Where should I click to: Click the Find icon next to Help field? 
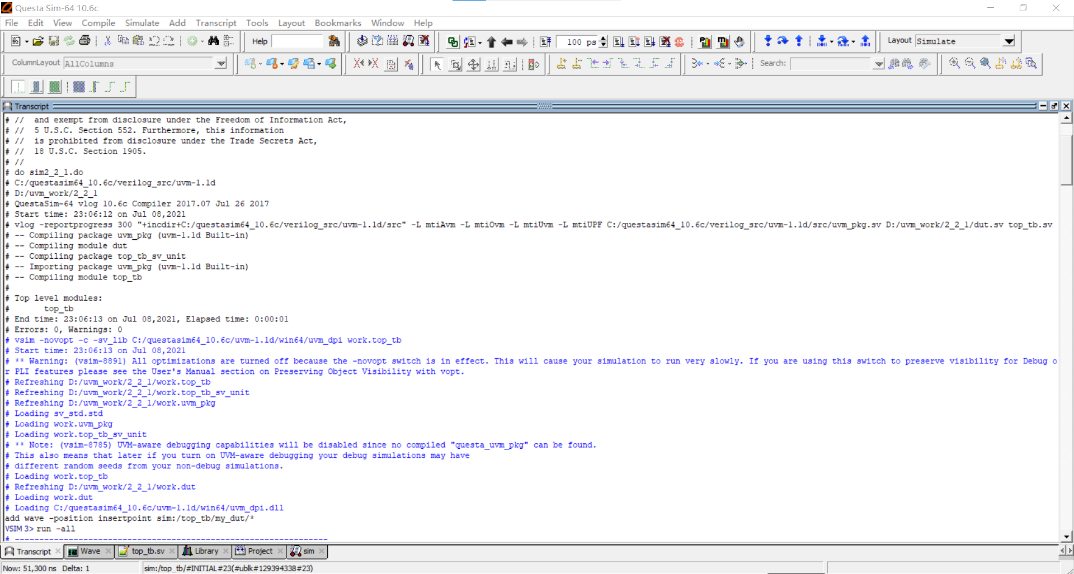point(334,41)
